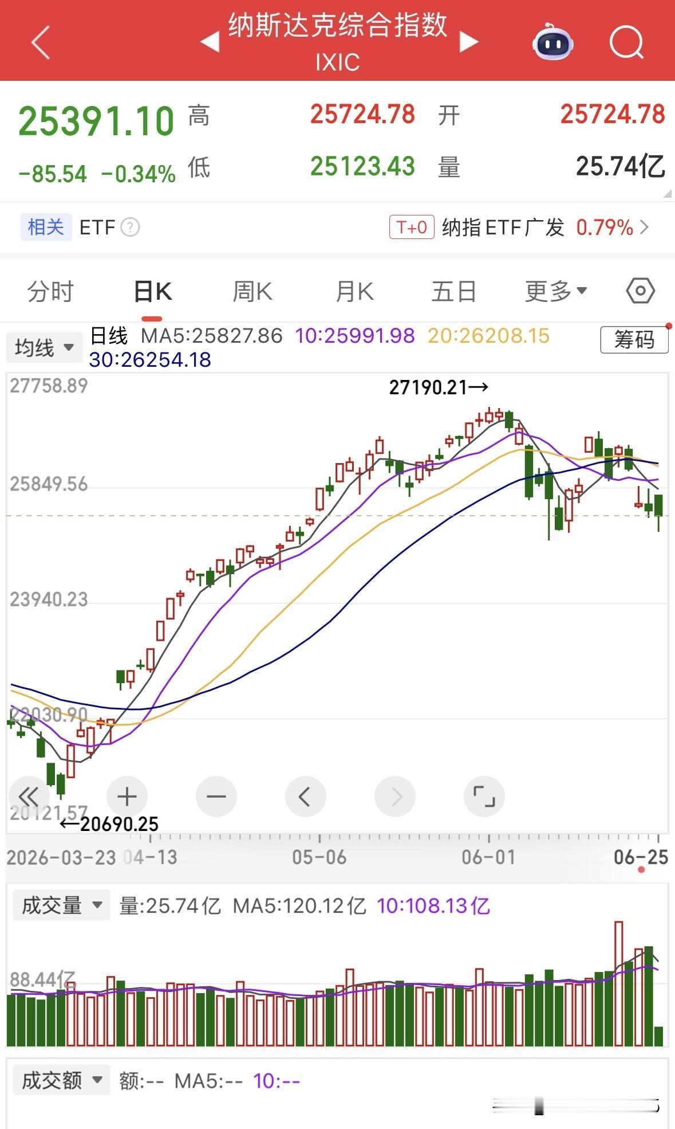Switch to next index with right triangle
Viewport: 675px width, 1129px height.
tap(469, 42)
